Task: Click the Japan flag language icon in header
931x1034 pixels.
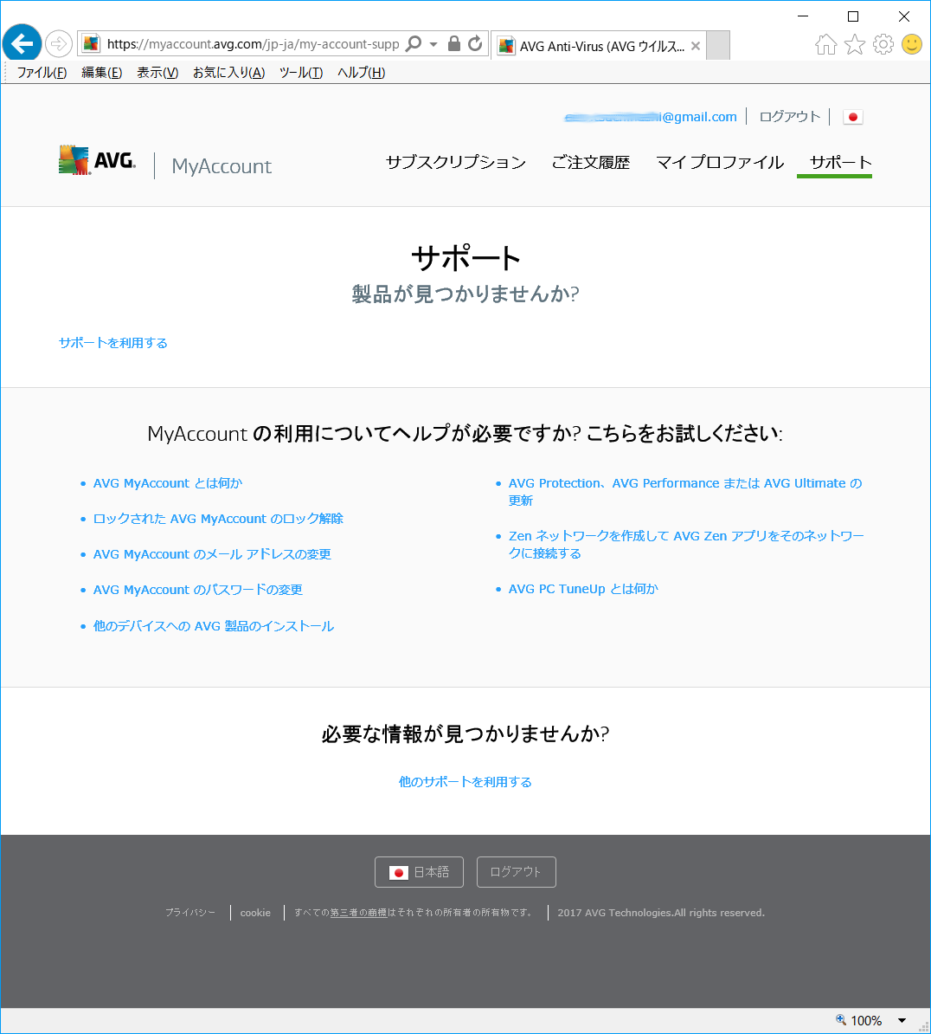Action: click(x=852, y=118)
